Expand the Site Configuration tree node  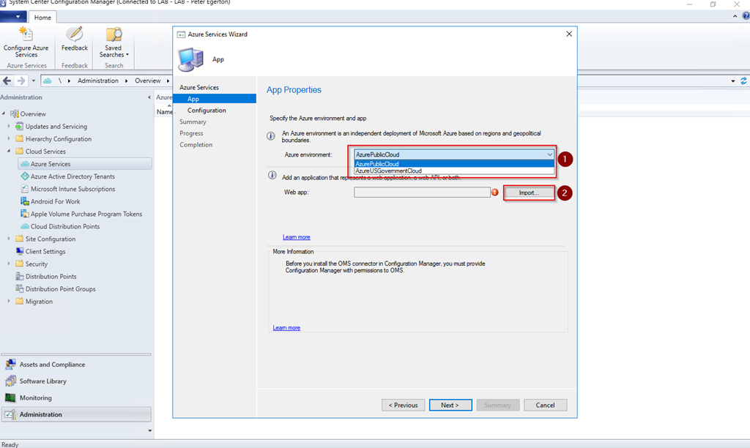click(10, 239)
